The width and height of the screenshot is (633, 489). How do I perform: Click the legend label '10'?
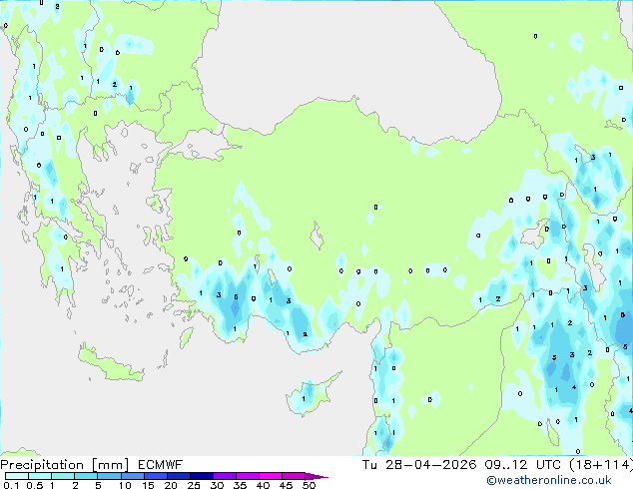point(125,485)
